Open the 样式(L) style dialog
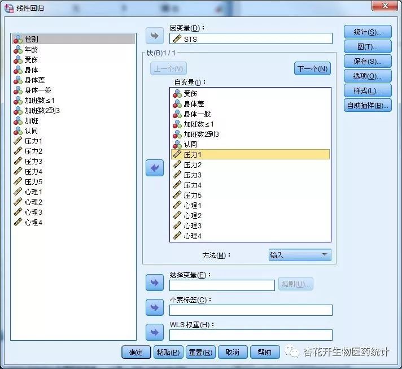The height and width of the screenshot is (369, 402). click(368, 90)
